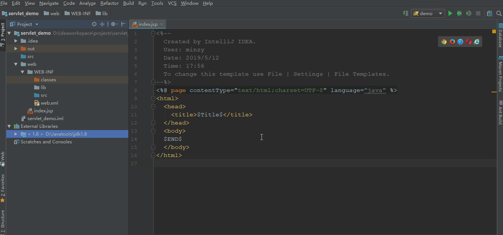Click the Scroll from Source crosshair icon
The height and width of the screenshot is (235, 503).
[94, 24]
